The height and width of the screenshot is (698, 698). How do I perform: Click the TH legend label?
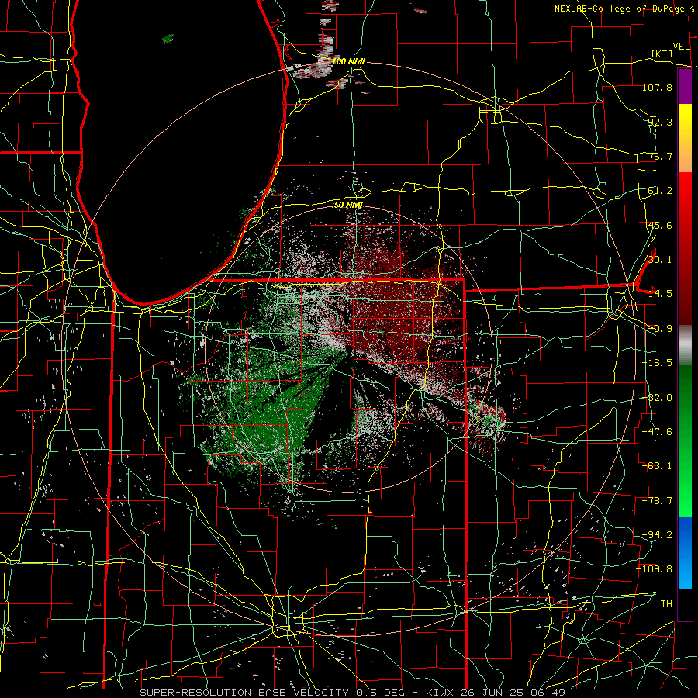coord(666,604)
